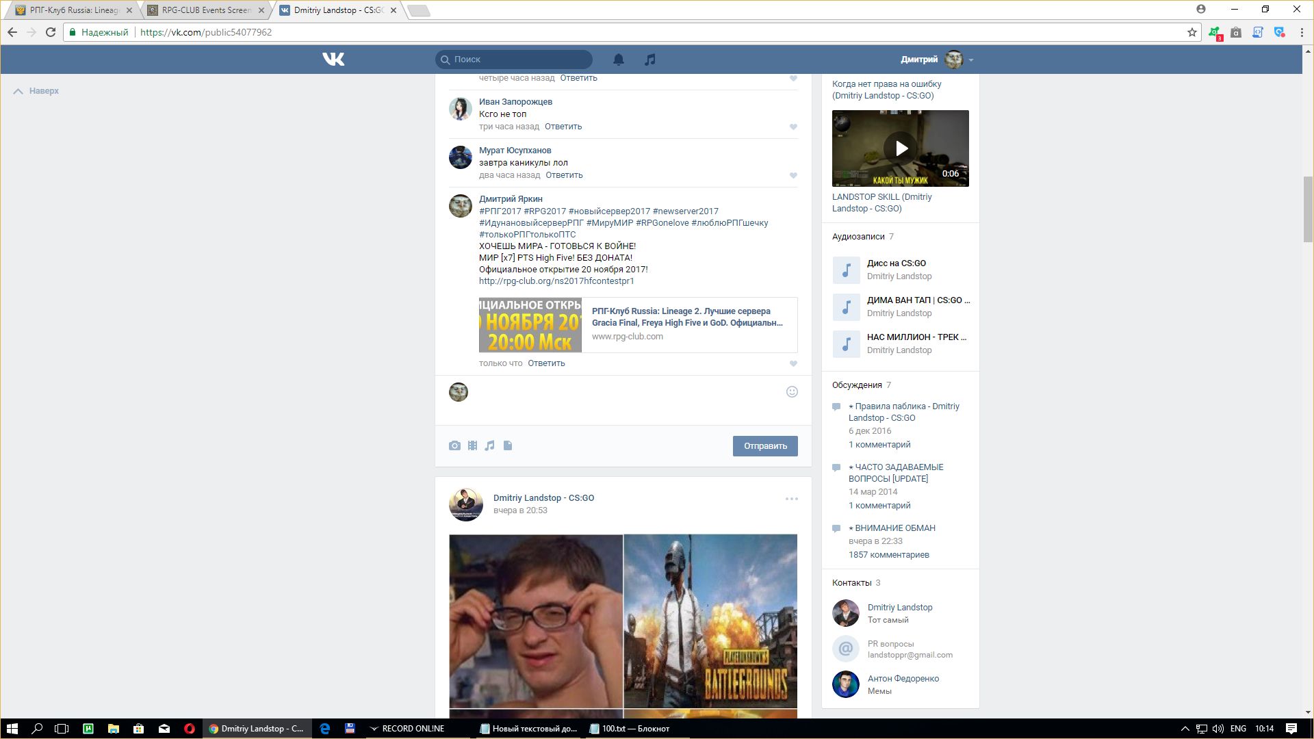Attach audio via music note icon
The image size is (1314, 739).
pos(489,445)
